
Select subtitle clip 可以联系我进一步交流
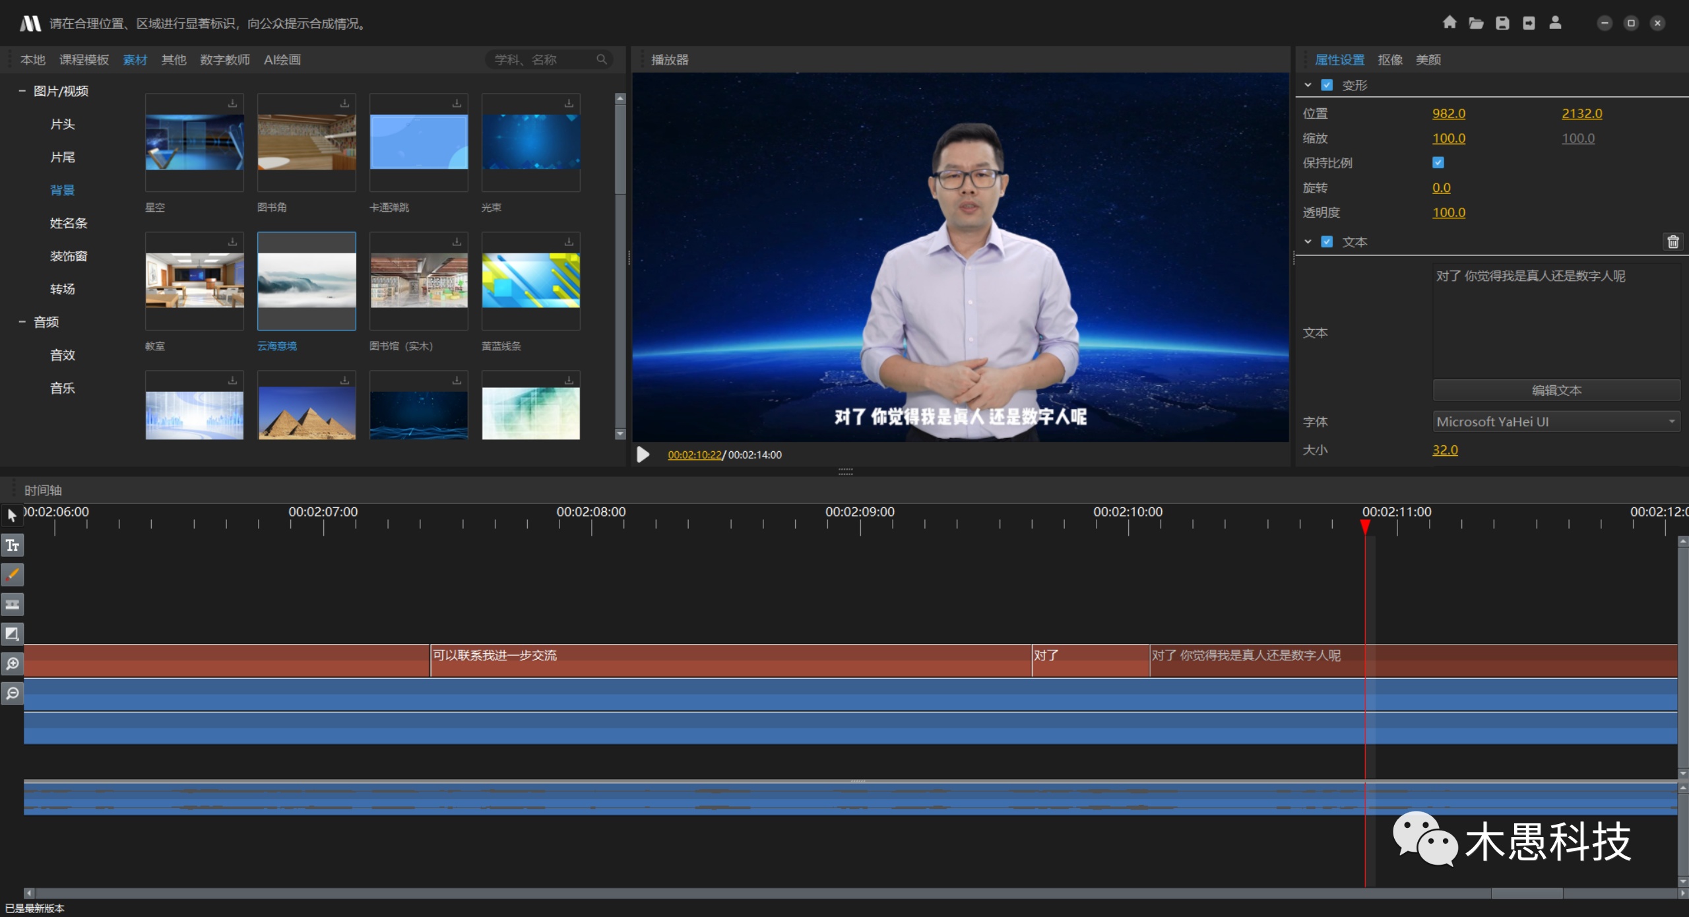(x=730, y=660)
